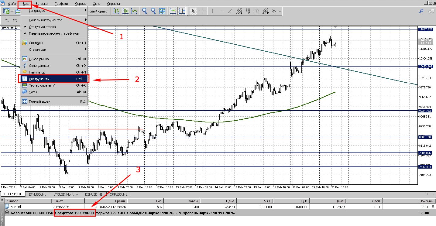
Task: Select the trendline drawing tool
Action: point(230,11)
